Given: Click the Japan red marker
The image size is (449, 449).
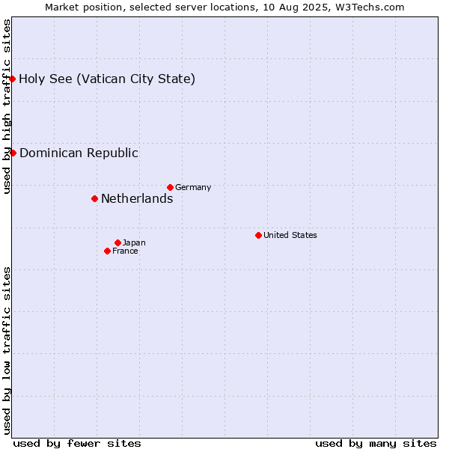Looking at the screenshot, I should pos(118,242).
